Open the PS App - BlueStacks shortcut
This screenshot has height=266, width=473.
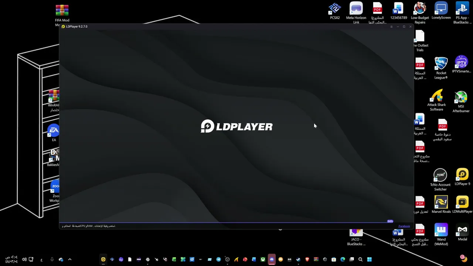click(462, 13)
